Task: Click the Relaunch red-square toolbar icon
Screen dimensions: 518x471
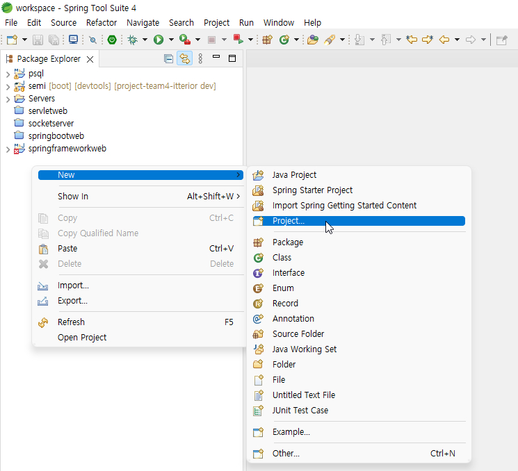Action: 238,40
